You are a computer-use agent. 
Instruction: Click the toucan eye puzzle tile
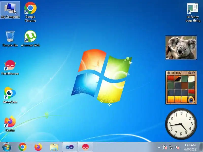191,100
